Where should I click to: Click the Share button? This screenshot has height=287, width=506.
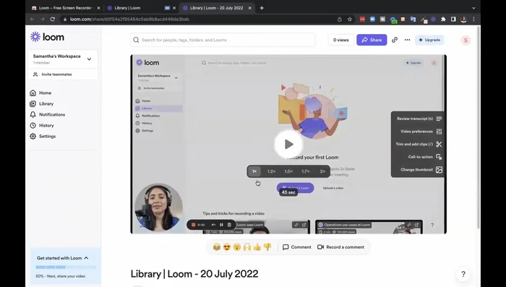(x=372, y=40)
